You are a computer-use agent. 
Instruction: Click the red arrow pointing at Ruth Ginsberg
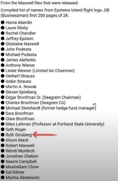[x=45, y=135]
